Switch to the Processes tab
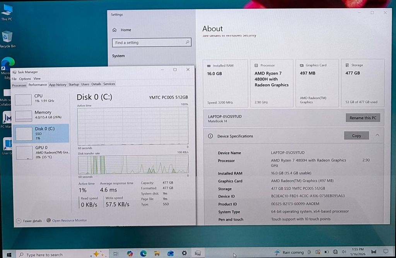The height and width of the screenshot is (258, 396). tap(19, 85)
